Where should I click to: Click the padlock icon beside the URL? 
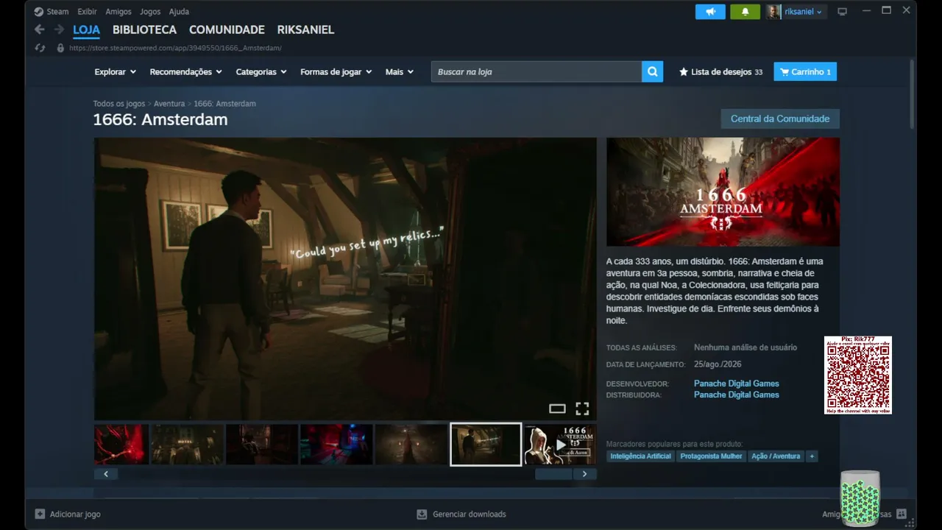point(60,48)
